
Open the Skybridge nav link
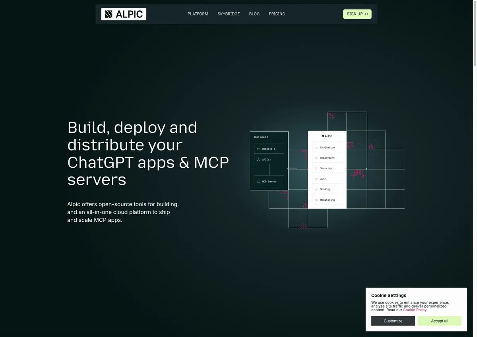pos(229,14)
